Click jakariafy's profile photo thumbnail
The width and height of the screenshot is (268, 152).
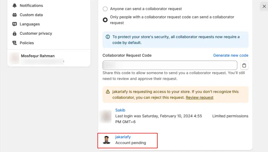tap(106, 140)
